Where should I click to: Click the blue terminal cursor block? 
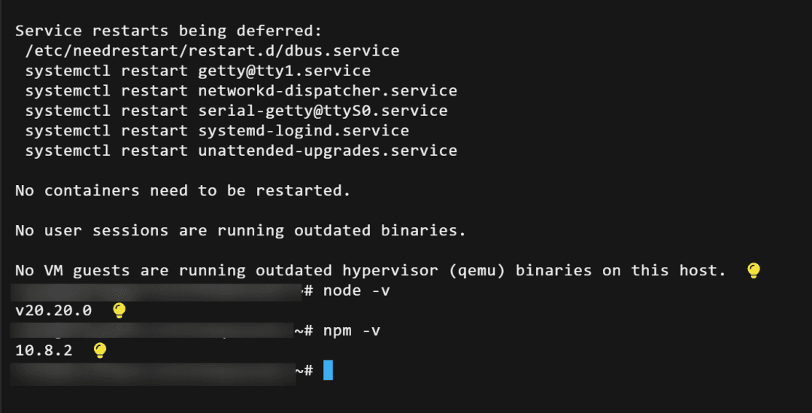[x=328, y=370]
